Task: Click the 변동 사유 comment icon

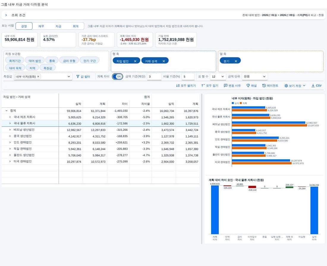Action: (225, 86)
